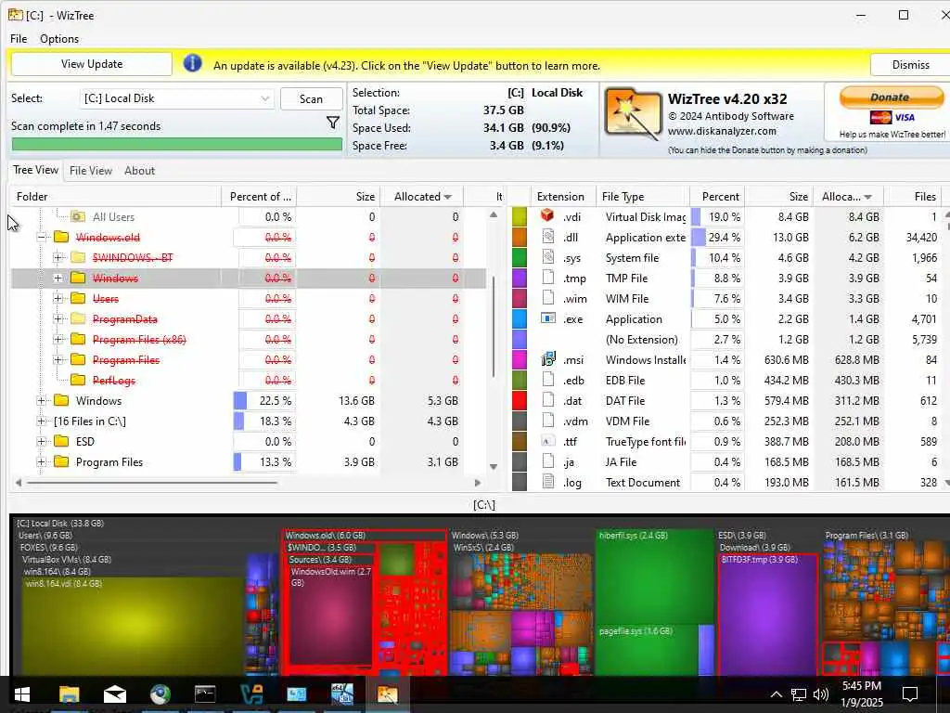Click the Scan button
Image resolution: width=950 pixels, height=713 pixels.
[x=311, y=98]
